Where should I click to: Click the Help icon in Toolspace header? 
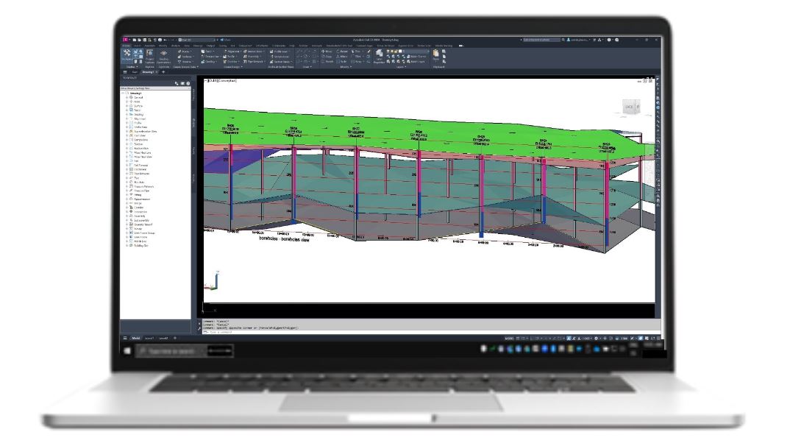(x=188, y=83)
